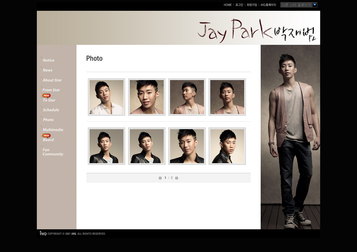Click the blue dropdown arrow in top bar

(315, 5)
